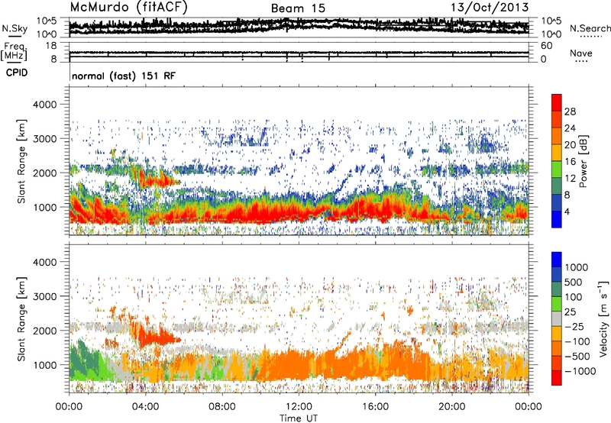
Task: Click the 12:00 time axis label
Action: (299, 406)
